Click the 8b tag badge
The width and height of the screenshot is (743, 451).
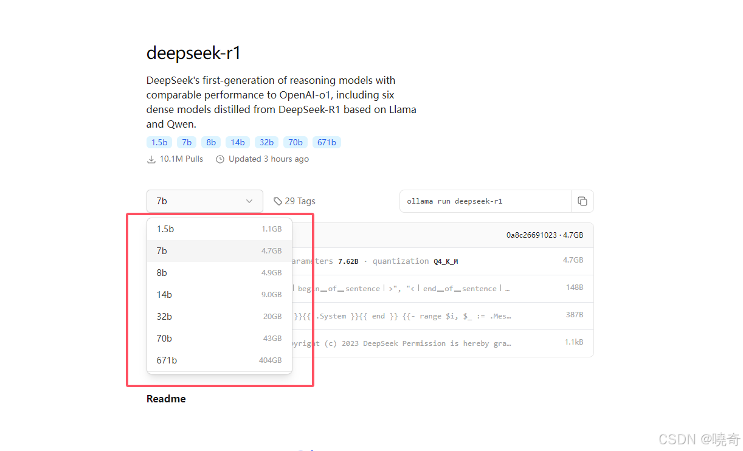pos(211,142)
